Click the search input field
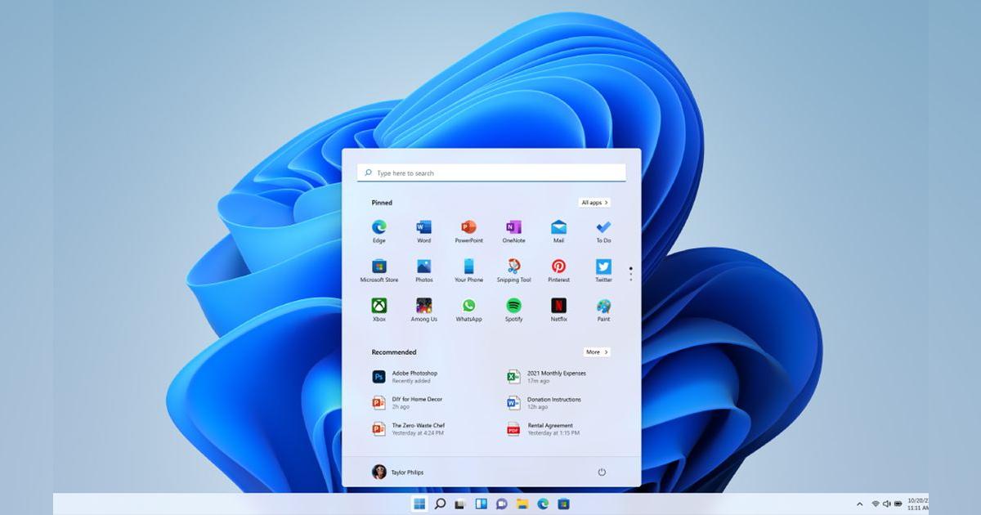Image resolution: width=981 pixels, height=515 pixels. (490, 172)
